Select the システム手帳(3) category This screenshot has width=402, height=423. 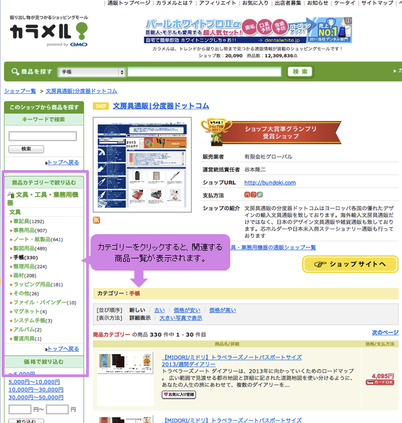33,320
